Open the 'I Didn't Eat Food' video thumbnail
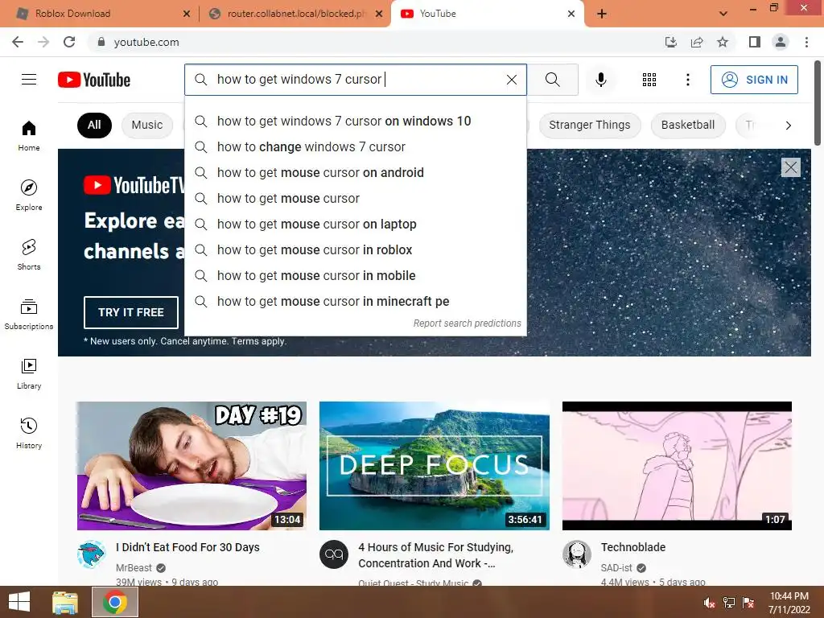This screenshot has width=824, height=618. [x=192, y=466]
